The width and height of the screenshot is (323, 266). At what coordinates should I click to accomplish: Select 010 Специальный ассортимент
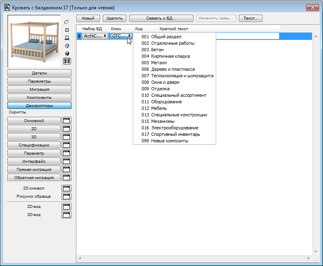(174, 95)
